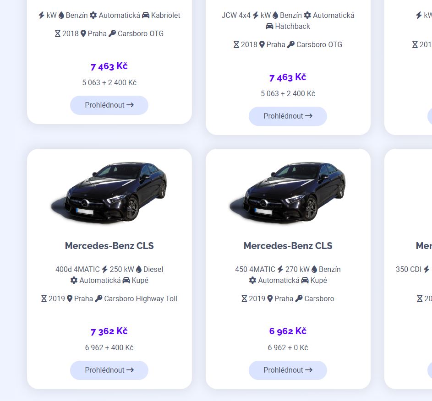Click the car icon beside Hatchback
Image resolution: width=432 pixels, height=401 pixels.
click(269, 26)
